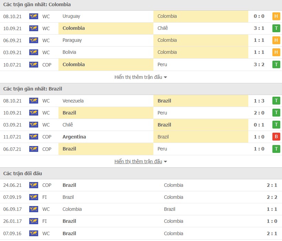The height and width of the screenshot is (241, 282).
Task: Click the green T badge for Venezuela–Brazil
Action: [276, 101]
